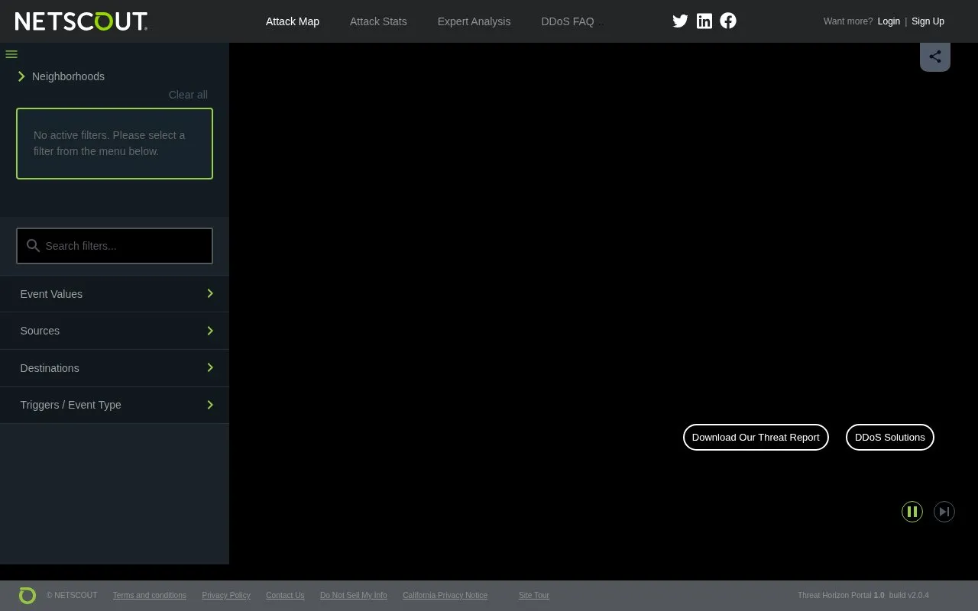Switch to Attack Map tab
The image size is (978, 611).
293,21
